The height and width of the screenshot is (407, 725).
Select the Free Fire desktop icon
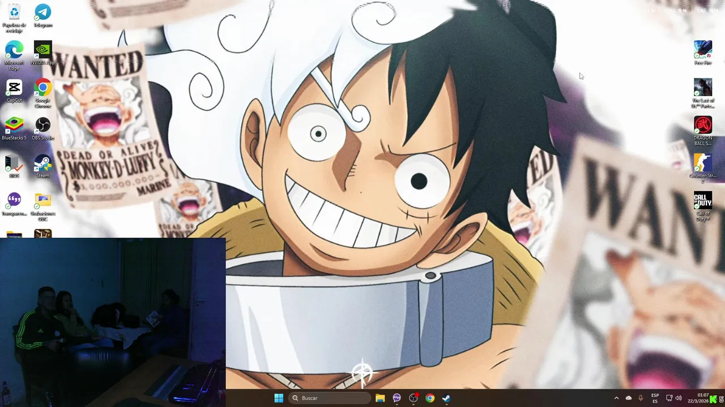[703, 53]
